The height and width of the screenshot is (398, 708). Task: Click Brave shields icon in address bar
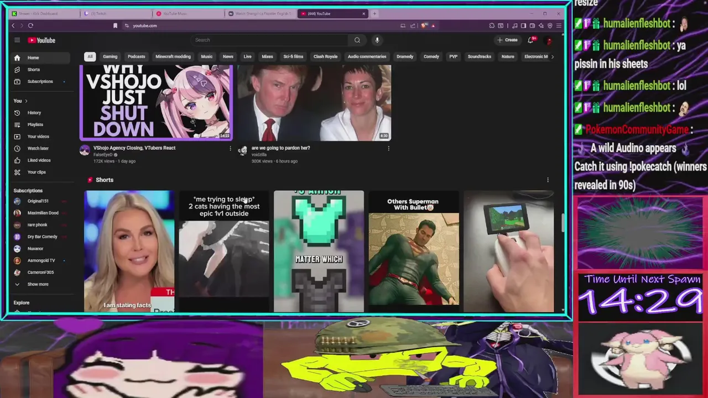(x=424, y=25)
